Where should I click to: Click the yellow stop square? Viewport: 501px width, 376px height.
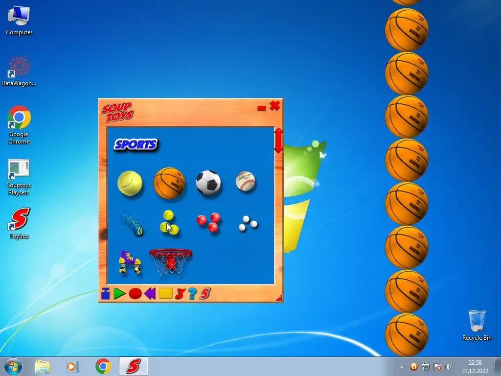pos(165,294)
